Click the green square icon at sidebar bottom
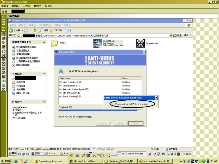Image resolution: width=219 pixels, height=164 pixels. point(4,90)
